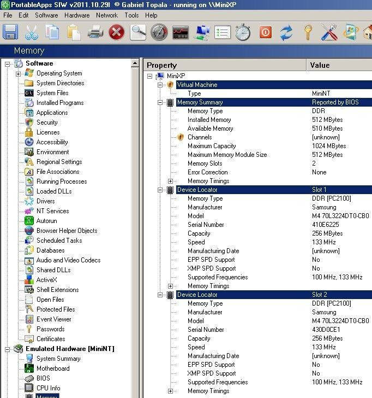Collapse the Emulated Hardware [MiniNT] section
This screenshot has height=398, width=372.
[7, 349]
